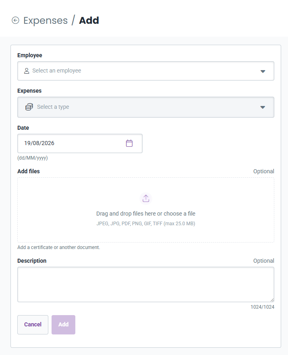Expand the Employee dropdown arrow
The image size is (288, 355).
(263, 71)
